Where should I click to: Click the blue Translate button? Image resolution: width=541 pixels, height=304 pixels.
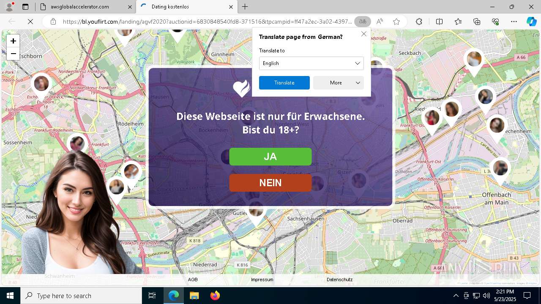284,83
